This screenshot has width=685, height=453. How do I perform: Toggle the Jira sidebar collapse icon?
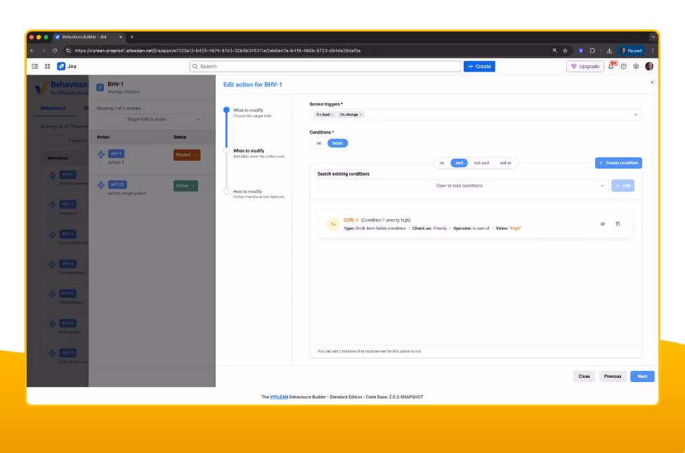click(35, 67)
